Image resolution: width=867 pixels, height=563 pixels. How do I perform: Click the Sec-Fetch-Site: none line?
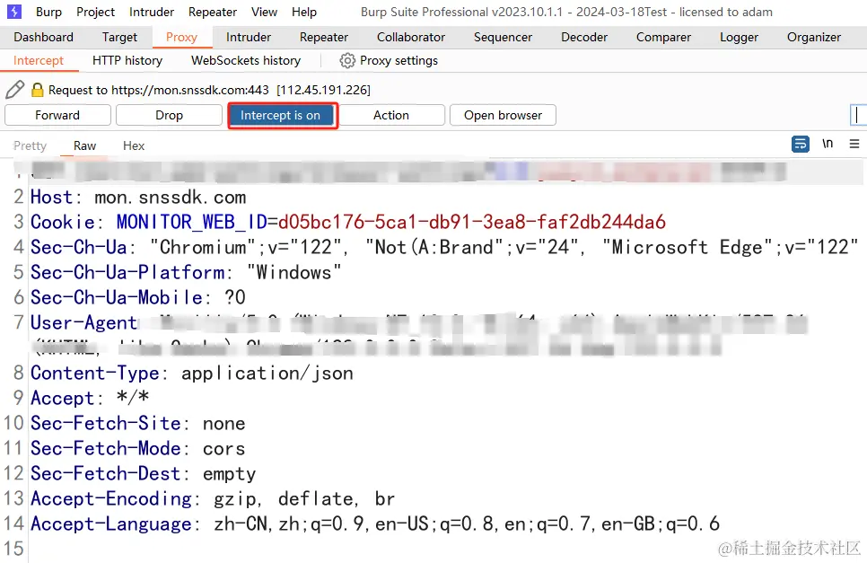click(x=137, y=423)
